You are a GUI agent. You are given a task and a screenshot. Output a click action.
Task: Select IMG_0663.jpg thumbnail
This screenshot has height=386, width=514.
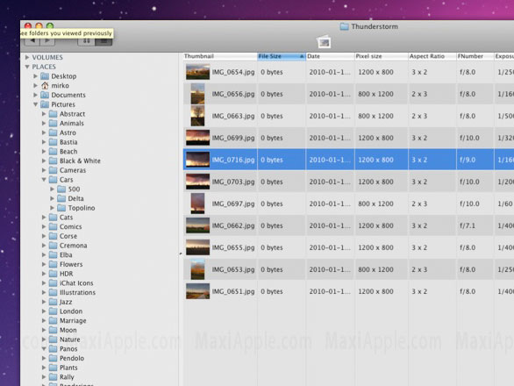coord(197,116)
